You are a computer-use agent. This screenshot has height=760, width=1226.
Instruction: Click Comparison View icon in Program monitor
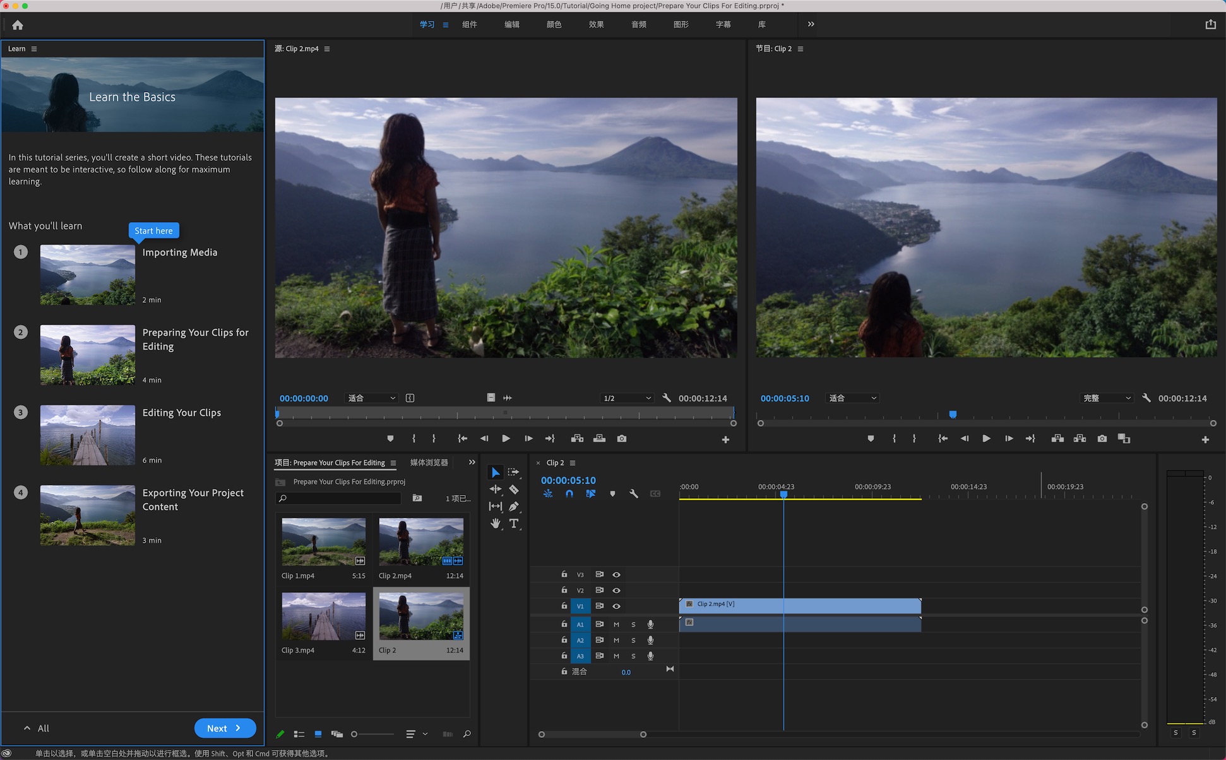(1124, 439)
